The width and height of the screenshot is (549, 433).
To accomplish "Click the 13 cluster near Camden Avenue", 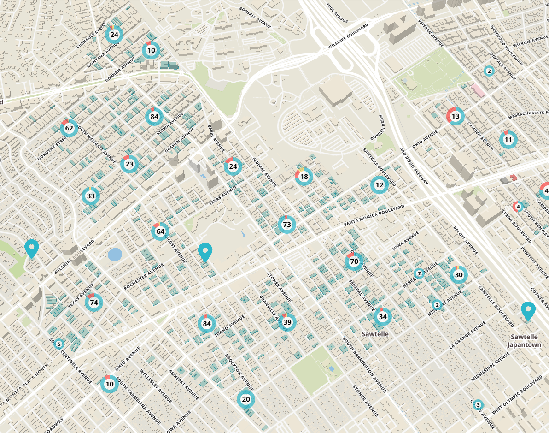I will pyautogui.click(x=455, y=117).
